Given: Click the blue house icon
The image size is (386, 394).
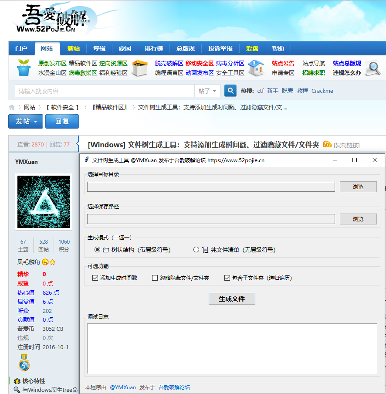Looking at the screenshot, I should 256,68.
